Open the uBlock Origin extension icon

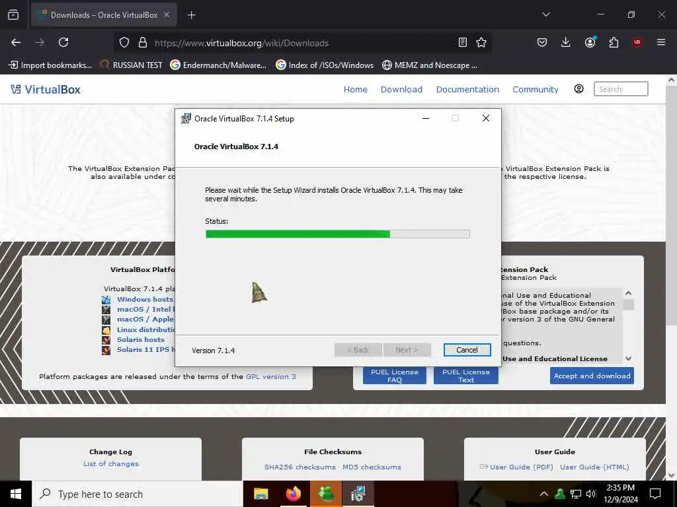[x=637, y=42]
